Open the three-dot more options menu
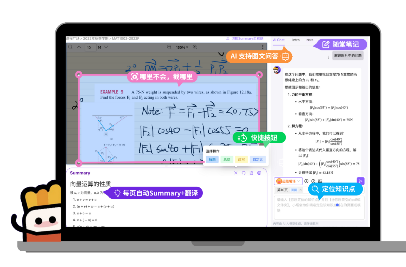 coord(328,57)
